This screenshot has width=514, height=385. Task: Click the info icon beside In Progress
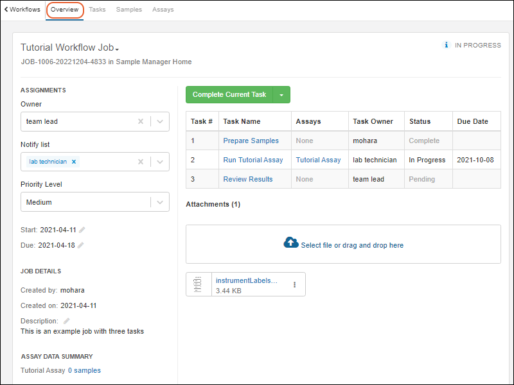click(447, 46)
